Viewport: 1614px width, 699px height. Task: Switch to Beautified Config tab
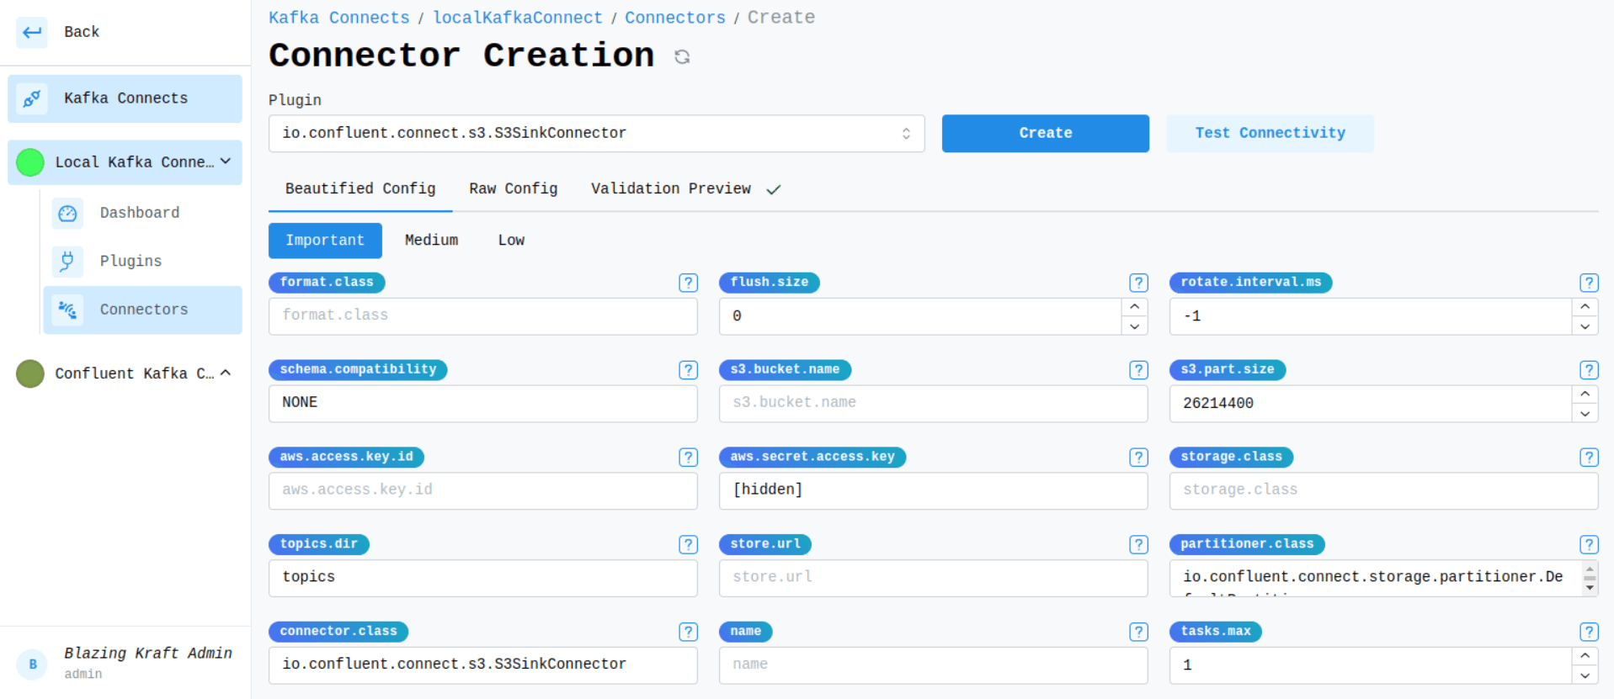pos(360,188)
